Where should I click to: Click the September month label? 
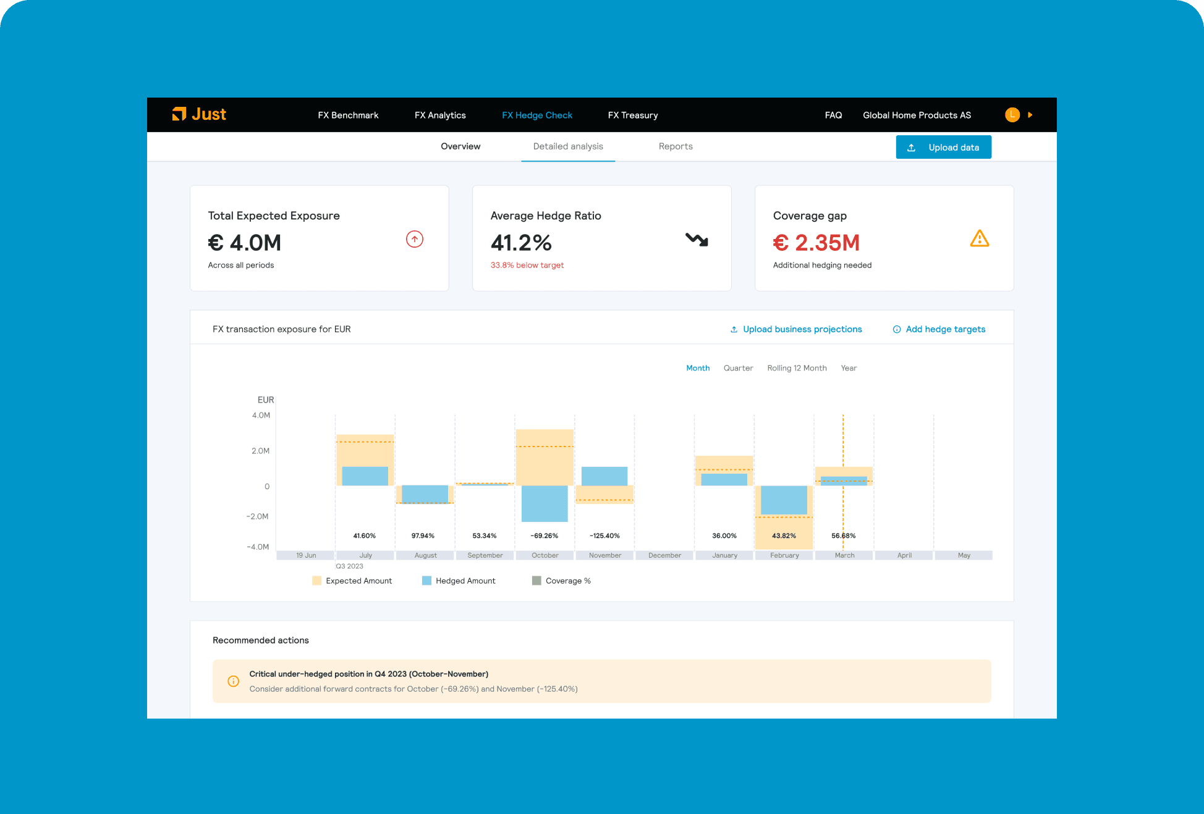(x=485, y=555)
